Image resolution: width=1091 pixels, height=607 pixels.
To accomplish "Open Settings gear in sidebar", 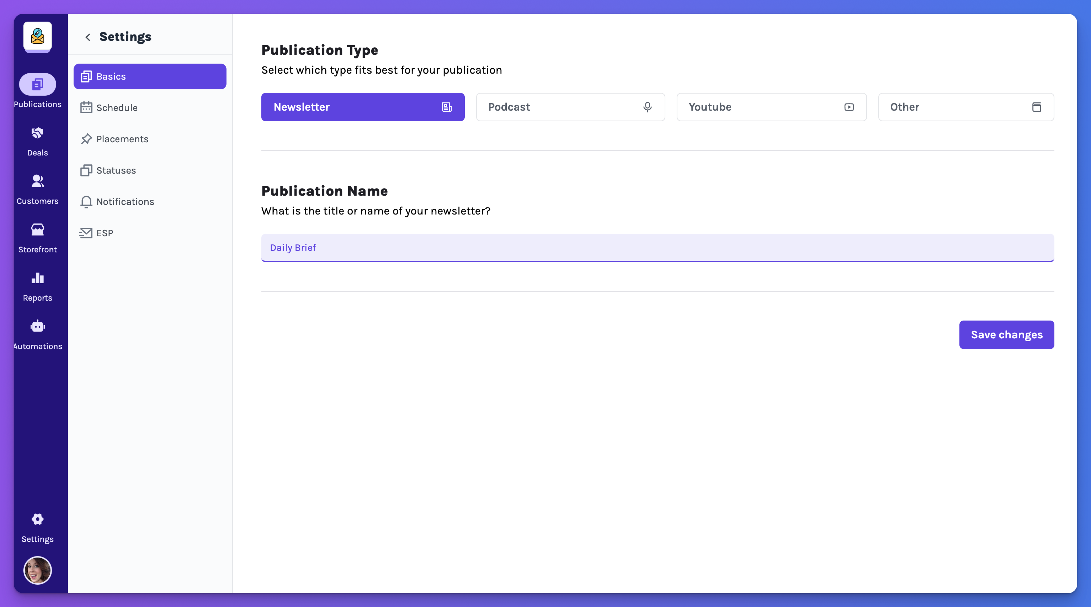I will point(38,519).
